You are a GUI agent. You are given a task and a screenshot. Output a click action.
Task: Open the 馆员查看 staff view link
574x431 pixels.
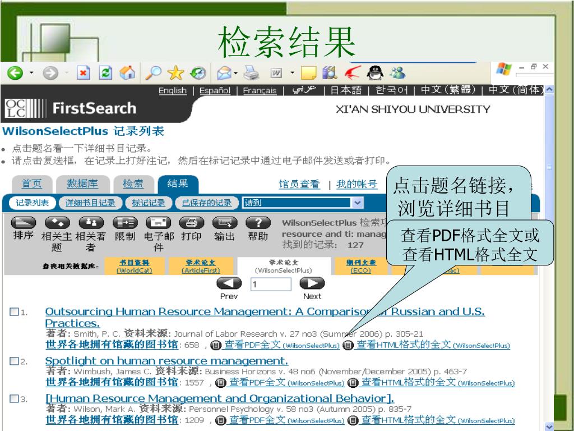pos(299,184)
